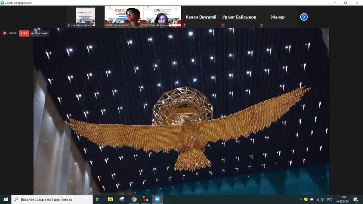
Task: Click the Windows taskbar search field
Action: pyautogui.click(x=52, y=199)
